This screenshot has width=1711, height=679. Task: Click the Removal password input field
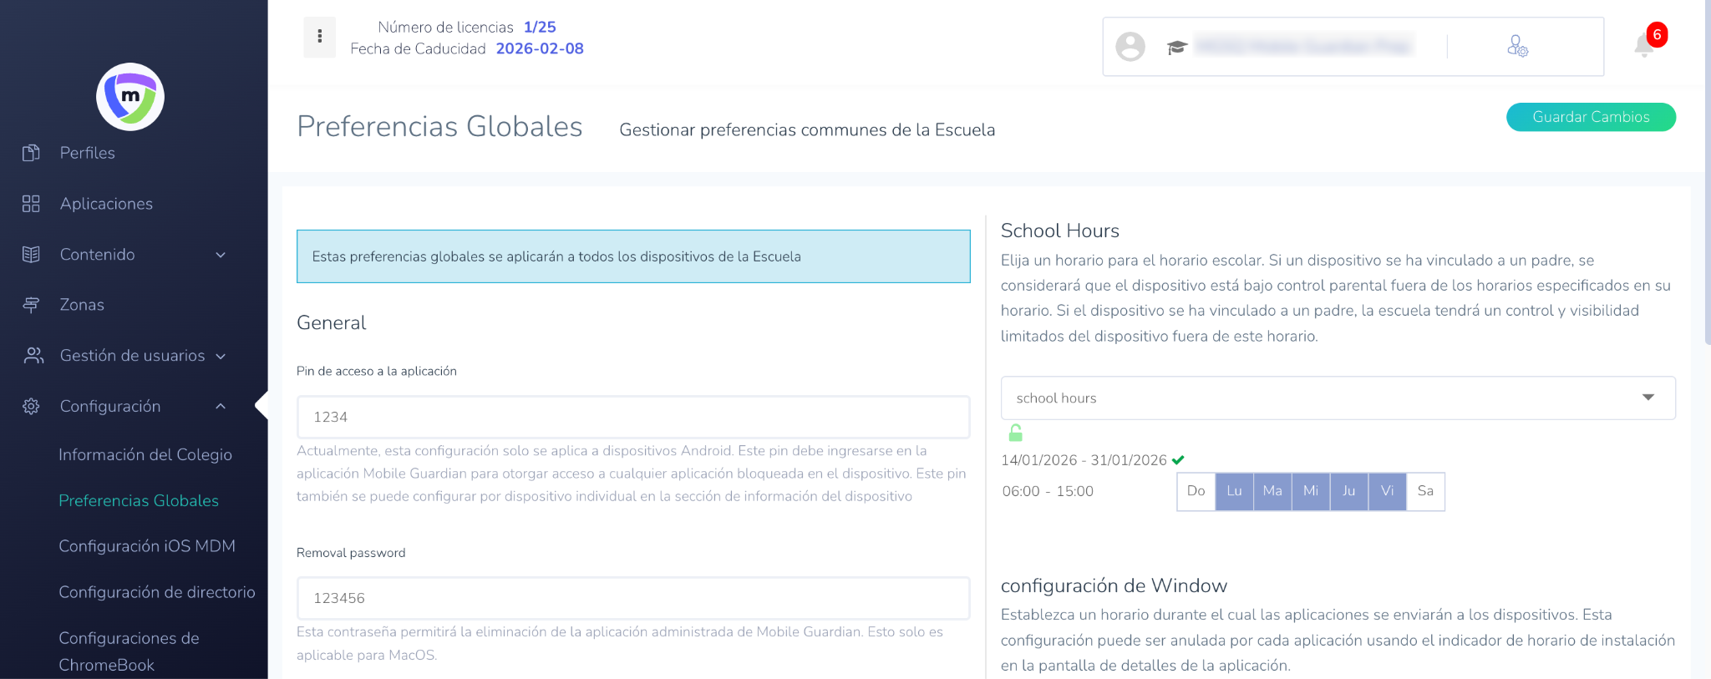click(633, 598)
